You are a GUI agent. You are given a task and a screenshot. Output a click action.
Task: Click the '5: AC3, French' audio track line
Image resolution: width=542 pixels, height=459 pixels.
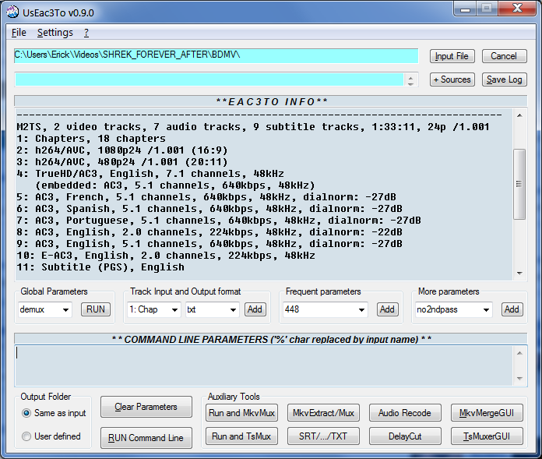click(206, 197)
